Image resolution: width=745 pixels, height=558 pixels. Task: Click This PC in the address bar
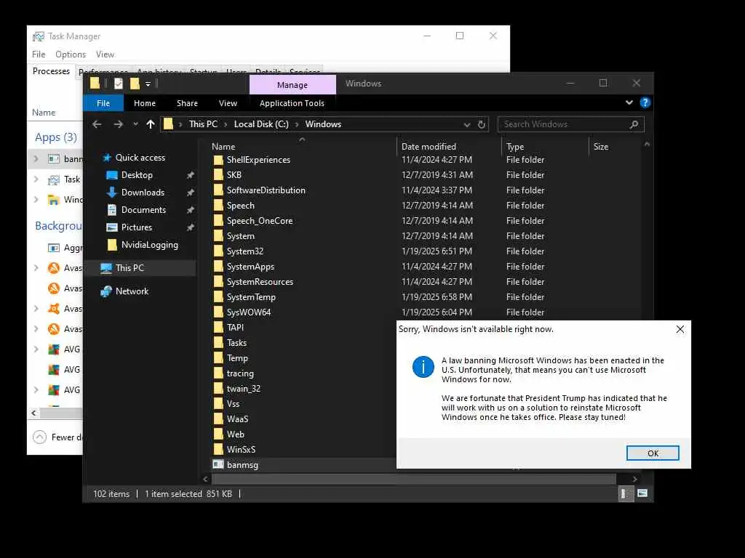pyautogui.click(x=203, y=124)
